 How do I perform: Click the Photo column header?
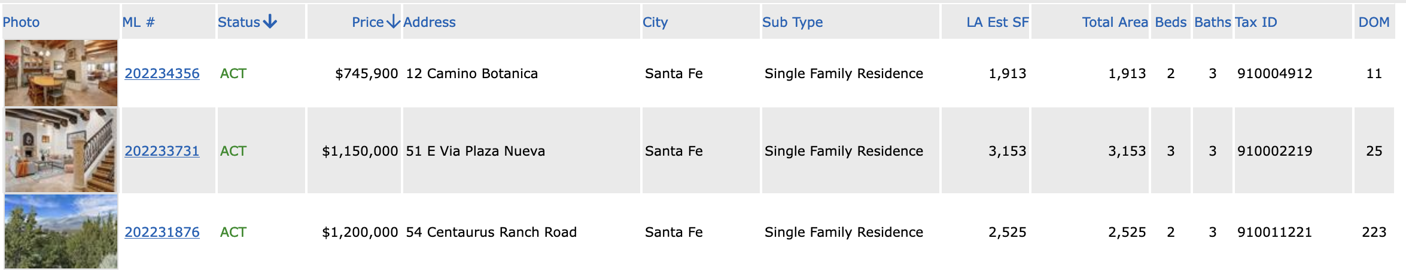click(x=21, y=22)
